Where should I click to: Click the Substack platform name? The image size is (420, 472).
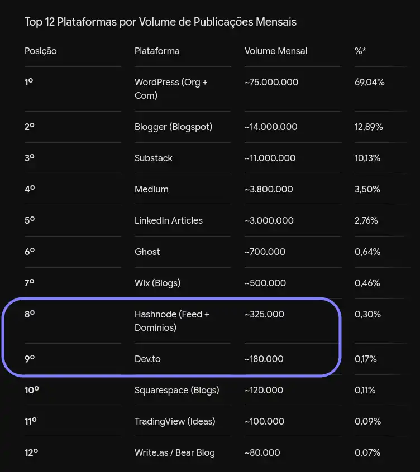click(x=154, y=158)
